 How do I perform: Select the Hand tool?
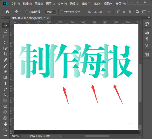5,124
